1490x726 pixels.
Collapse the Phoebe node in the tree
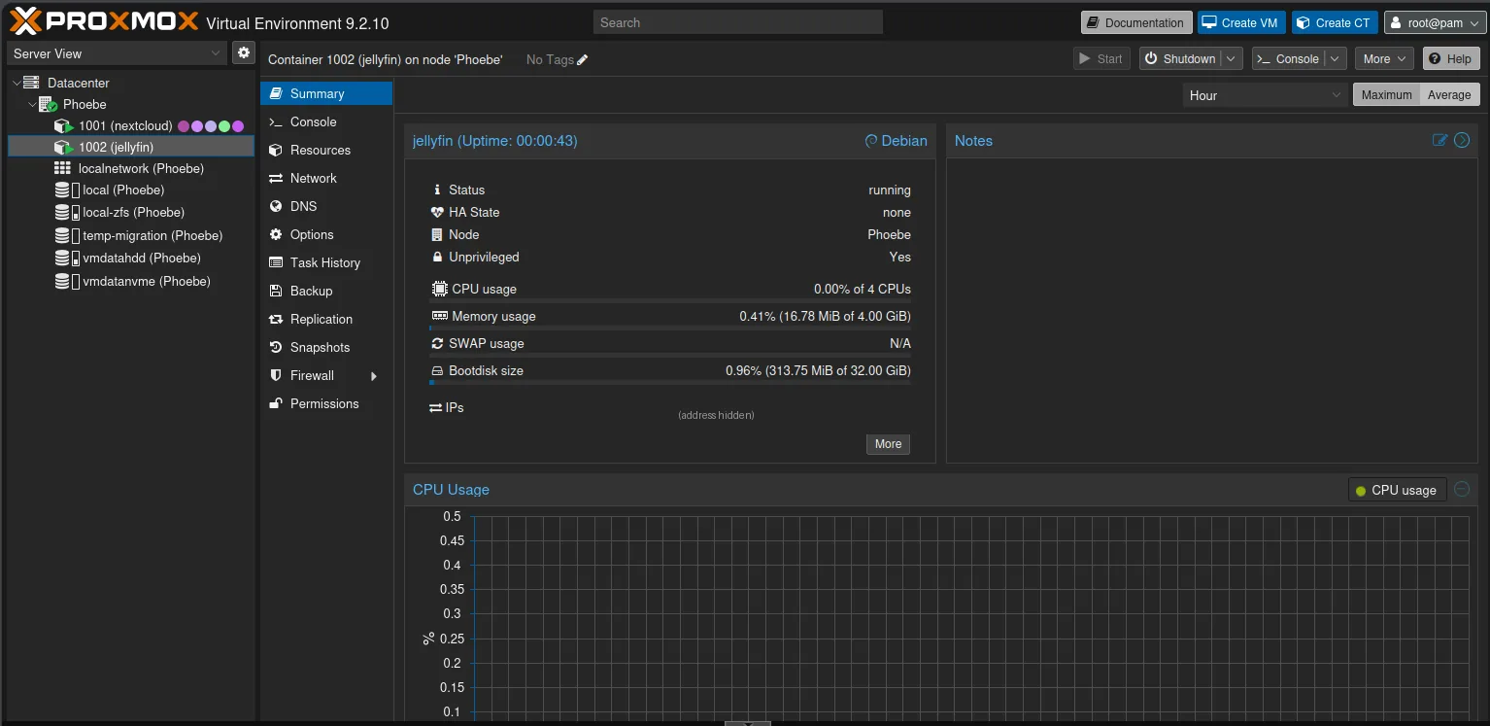tap(32, 104)
